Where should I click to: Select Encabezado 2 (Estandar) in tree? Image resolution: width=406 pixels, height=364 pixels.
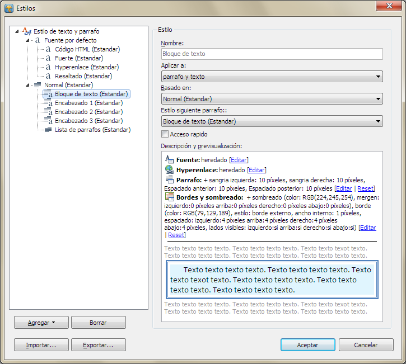[88, 112]
